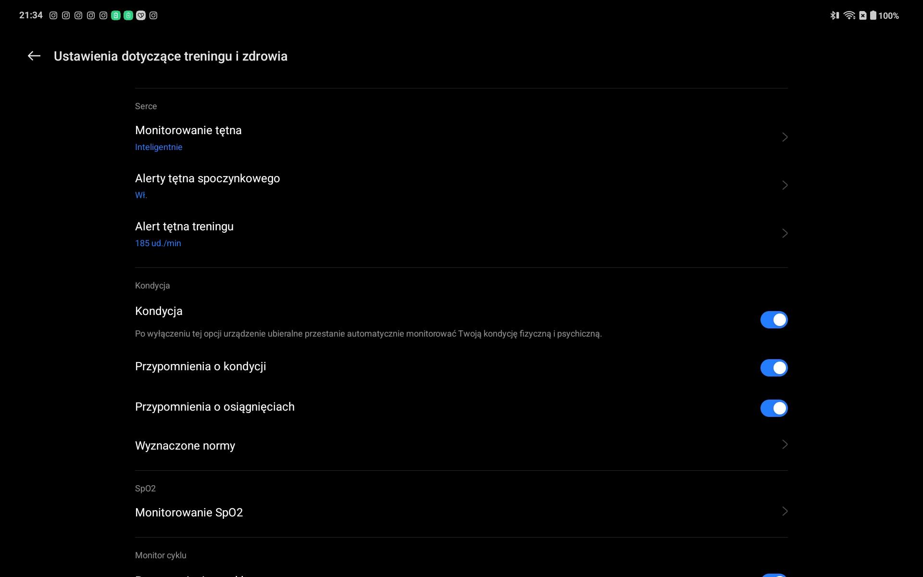Tap the battery icon in status bar
The width and height of the screenshot is (923, 577).
873,15
